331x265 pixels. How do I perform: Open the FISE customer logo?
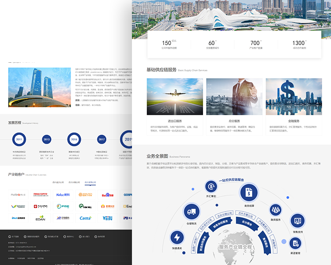coord(63,206)
